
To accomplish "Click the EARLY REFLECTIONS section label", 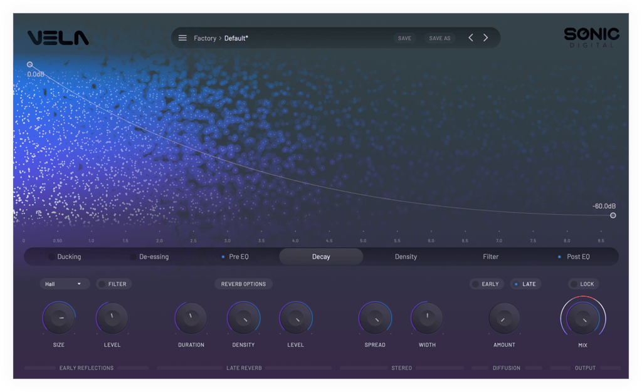I will coord(87,368).
